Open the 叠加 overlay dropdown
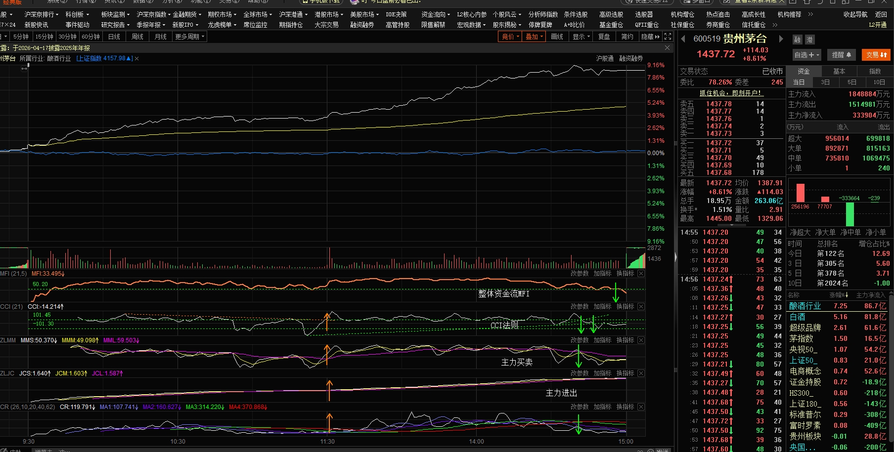The image size is (894, 452). (534, 37)
